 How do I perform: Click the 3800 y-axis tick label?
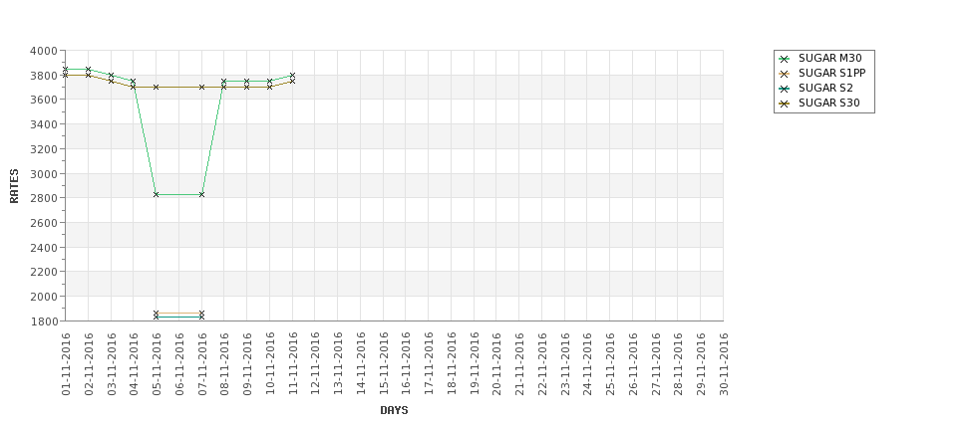coord(44,76)
